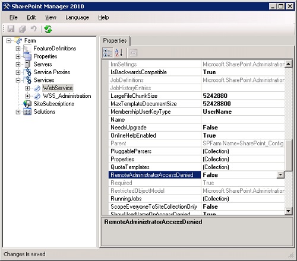Click the property grid scroll down arrow
The height and width of the screenshot is (261, 297).
pyautogui.click(x=289, y=211)
